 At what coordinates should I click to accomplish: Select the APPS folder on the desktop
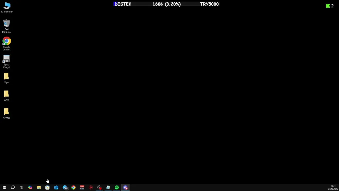tap(7, 96)
